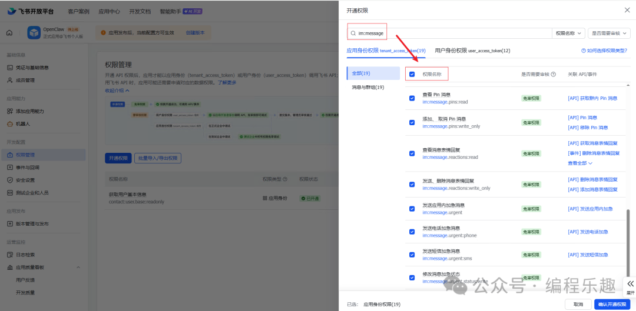
Task: Uncheck 发送应用内加急消息 permission
Action: [412, 209]
